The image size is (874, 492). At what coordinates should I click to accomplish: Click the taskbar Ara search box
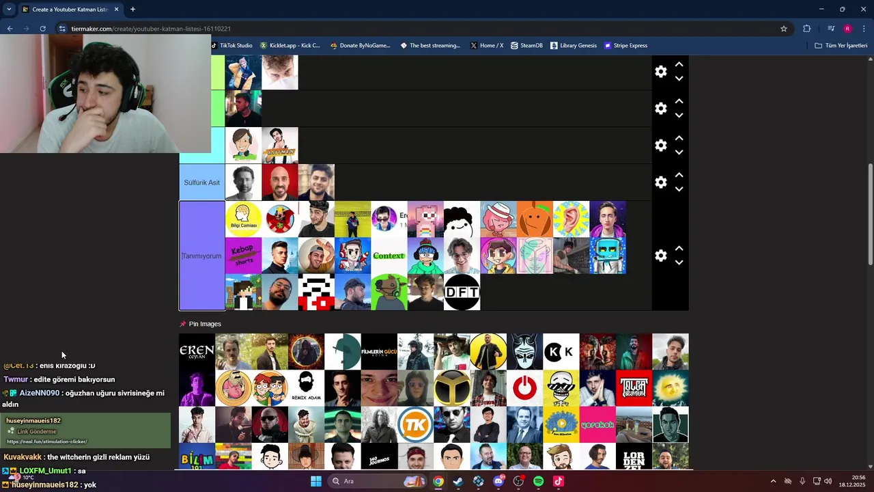(378, 481)
